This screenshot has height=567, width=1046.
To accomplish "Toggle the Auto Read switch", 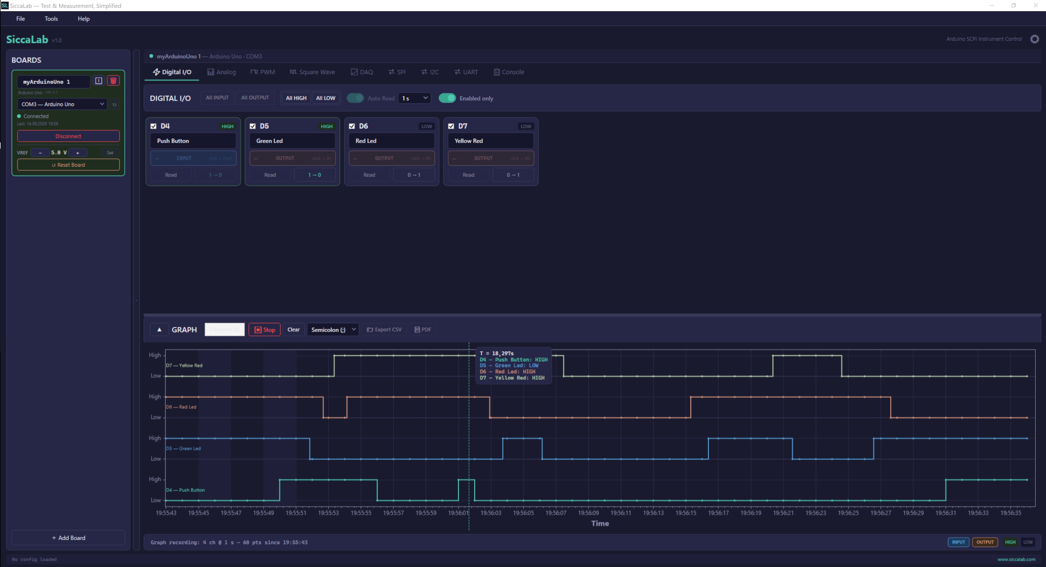I will pyautogui.click(x=355, y=98).
